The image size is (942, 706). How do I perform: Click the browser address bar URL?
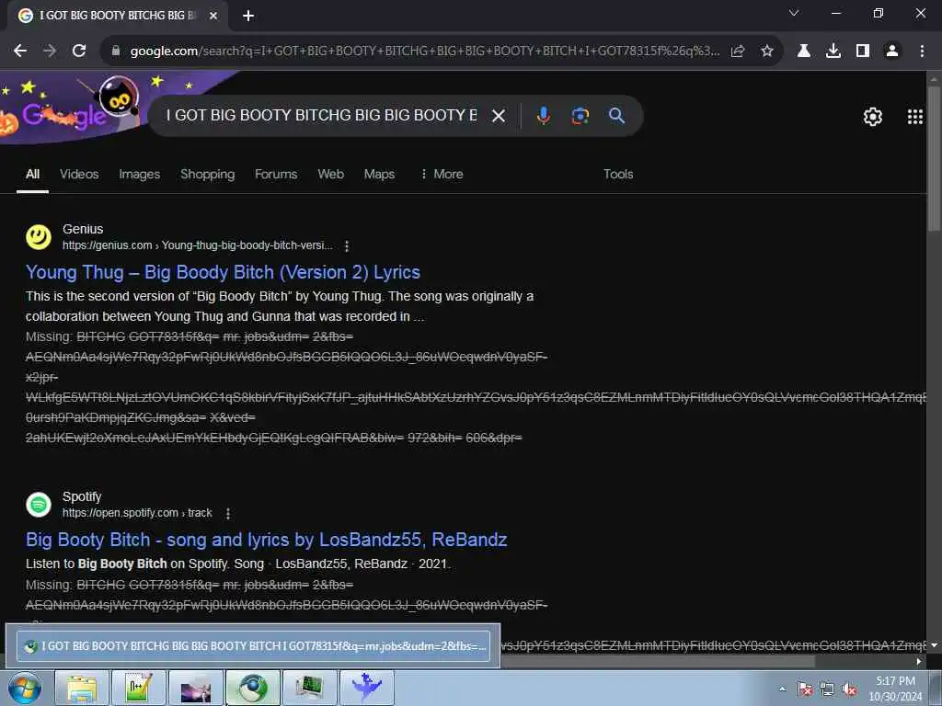click(424, 51)
